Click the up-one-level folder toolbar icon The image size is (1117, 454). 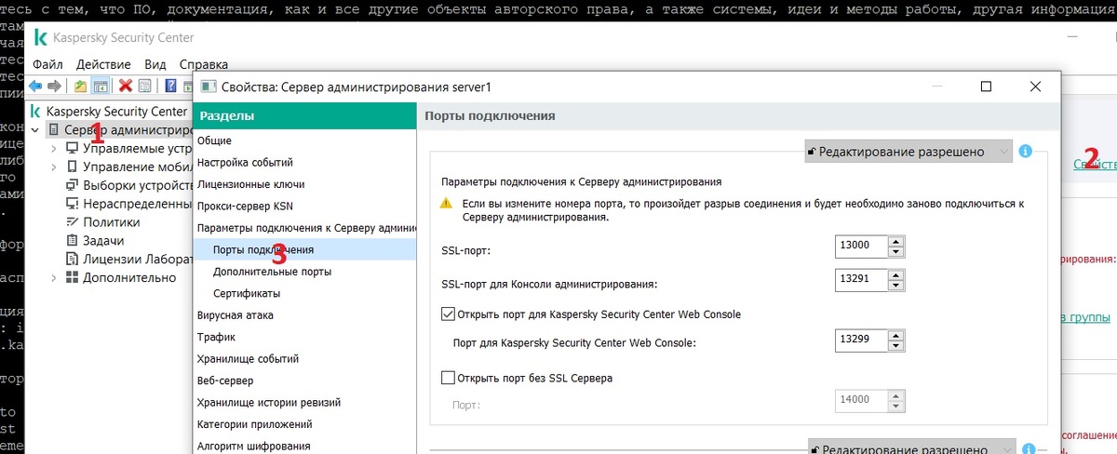[81, 87]
